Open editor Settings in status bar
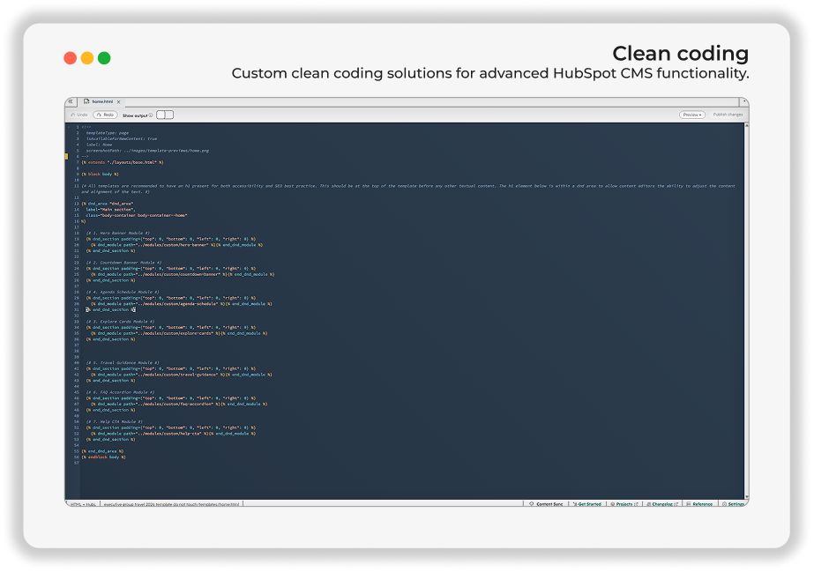The image size is (814, 572). tap(733, 504)
